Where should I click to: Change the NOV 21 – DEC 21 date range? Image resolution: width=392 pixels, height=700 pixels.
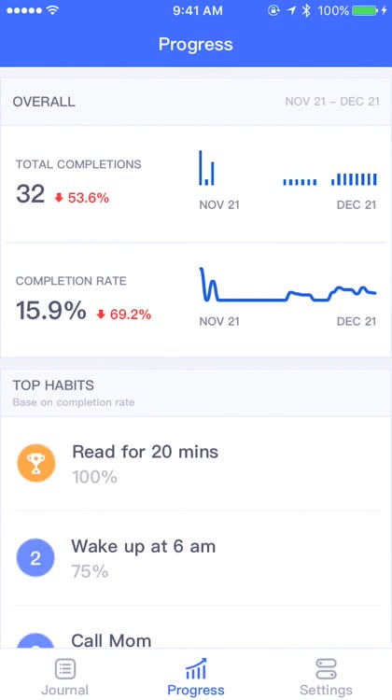(x=332, y=102)
